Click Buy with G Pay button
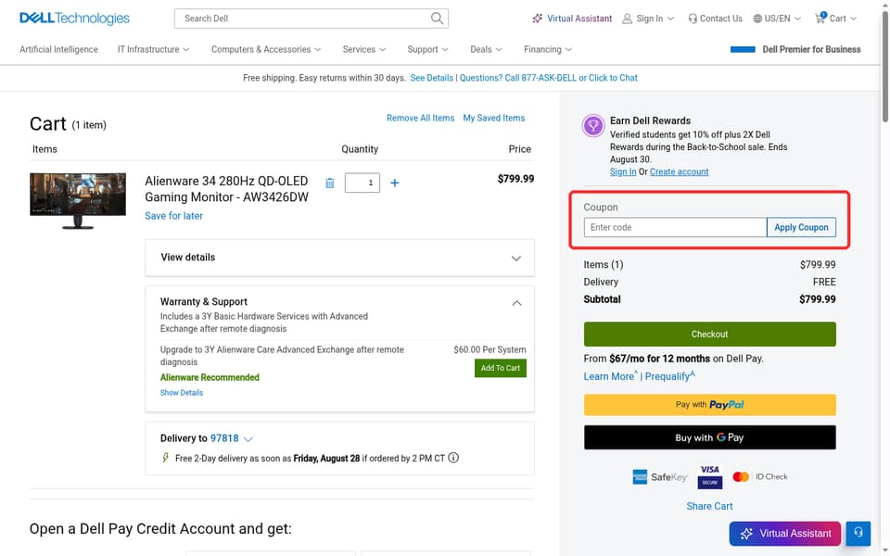The image size is (890, 556). tap(709, 437)
